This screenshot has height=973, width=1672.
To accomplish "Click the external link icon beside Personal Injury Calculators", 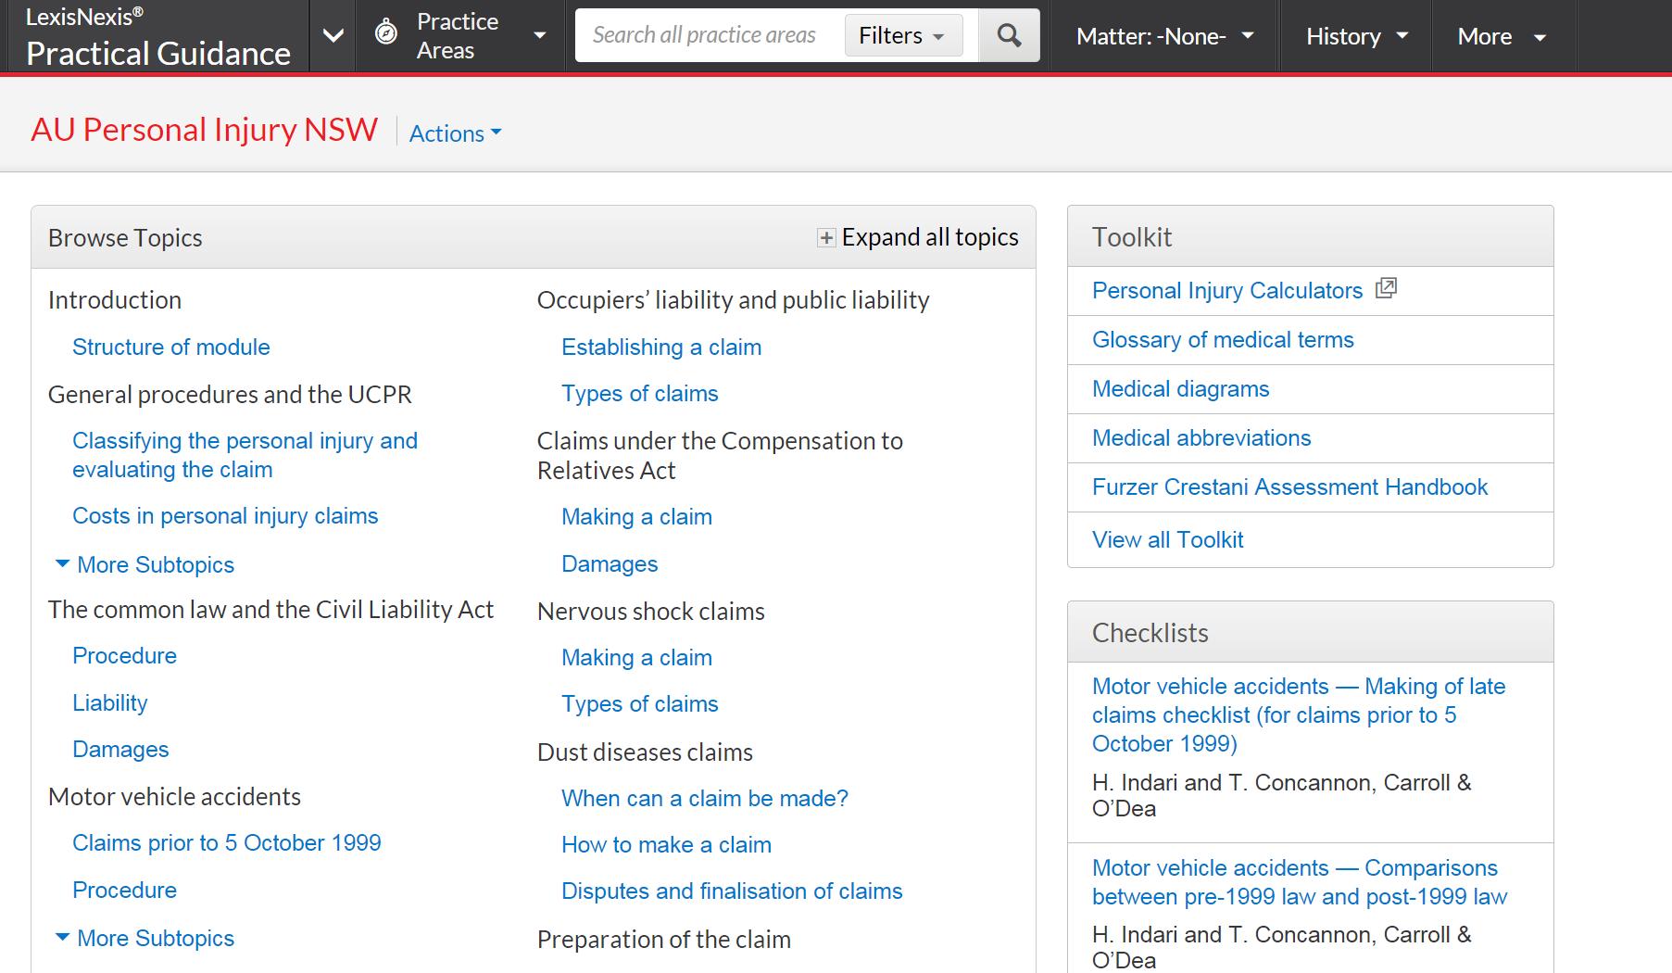I will pyautogui.click(x=1386, y=289).
